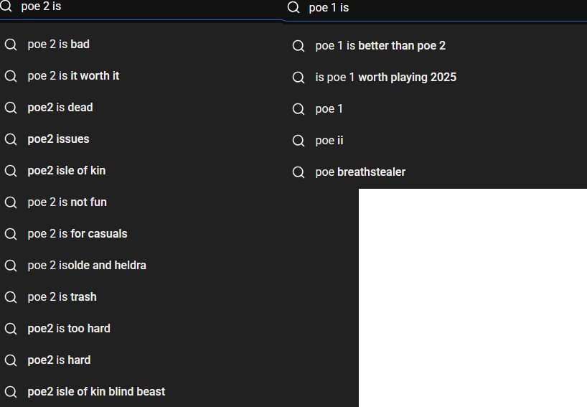Pick suggestion 'poe2 is too hard'
The width and height of the screenshot is (587, 407).
click(141, 328)
